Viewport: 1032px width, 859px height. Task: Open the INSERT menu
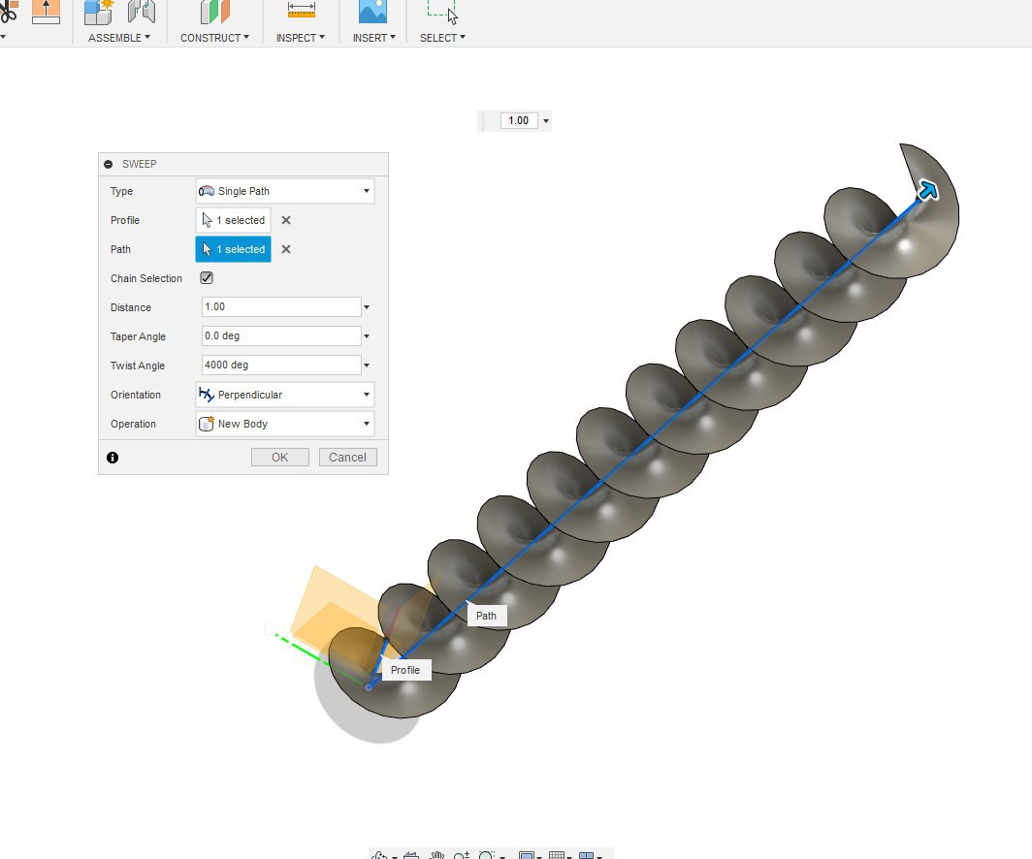(x=373, y=38)
